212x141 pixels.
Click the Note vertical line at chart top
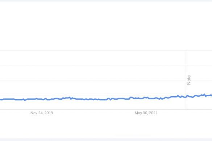click(x=186, y=51)
